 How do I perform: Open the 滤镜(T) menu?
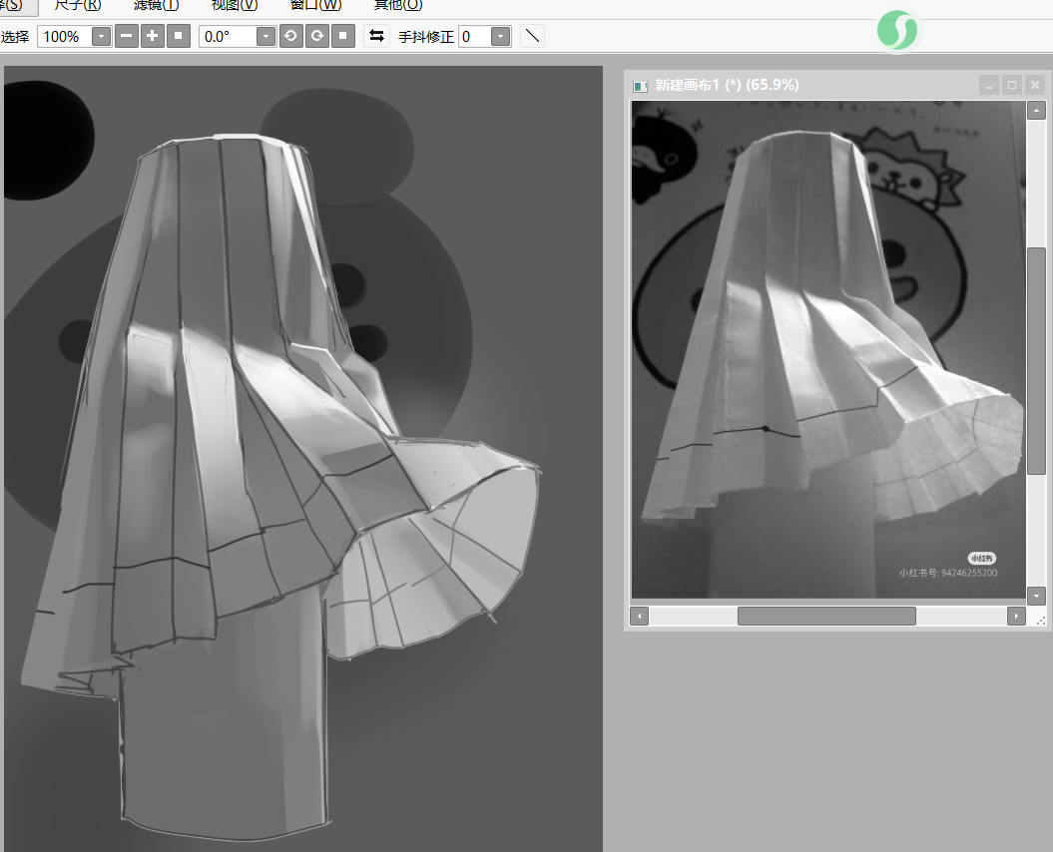coord(156,5)
